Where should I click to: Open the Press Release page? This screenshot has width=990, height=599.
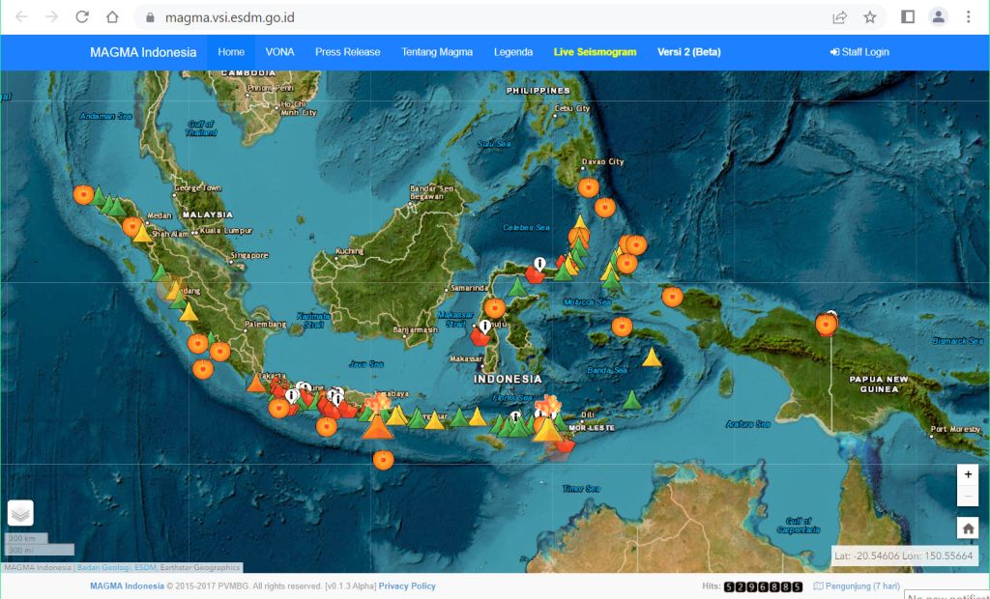(x=347, y=52)
